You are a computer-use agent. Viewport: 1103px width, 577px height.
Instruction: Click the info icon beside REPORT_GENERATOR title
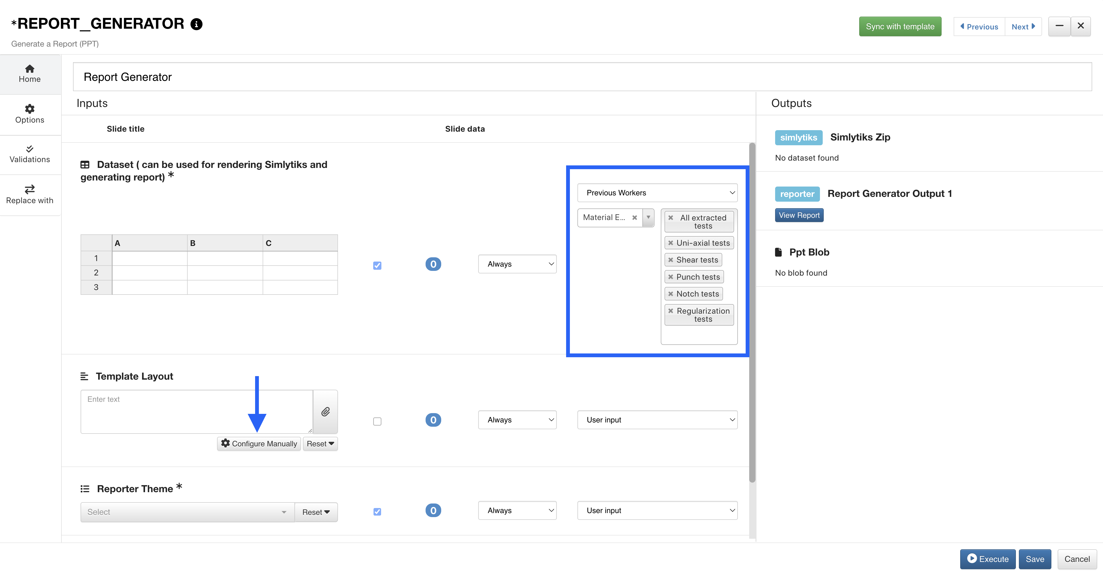[196, 24]
